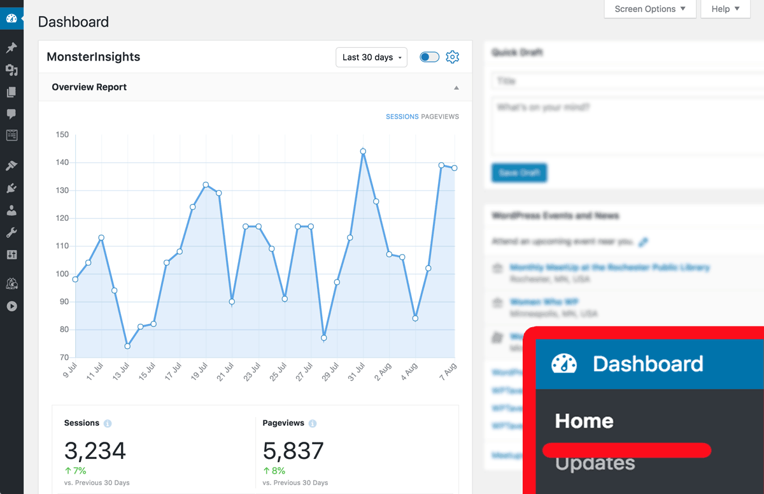Open the Monthly MeetUp at Rochester Public Library link
764x494 pixels.
tap(610, 267)
